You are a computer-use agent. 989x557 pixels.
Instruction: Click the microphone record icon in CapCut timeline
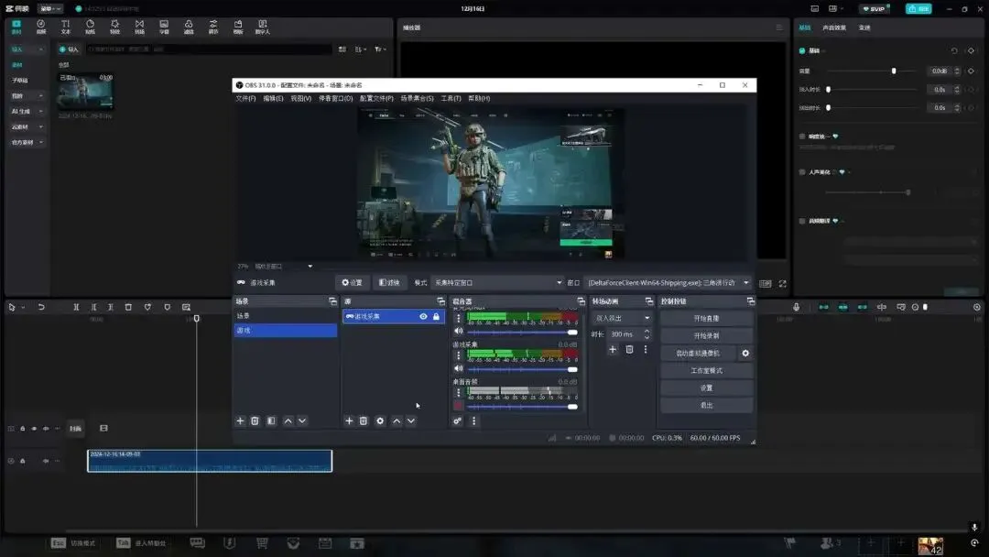tap(796, 307)
